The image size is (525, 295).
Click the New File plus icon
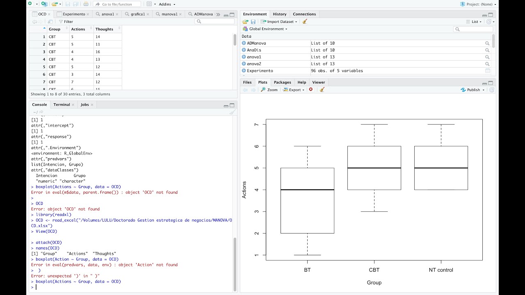(x=30, y=4)
